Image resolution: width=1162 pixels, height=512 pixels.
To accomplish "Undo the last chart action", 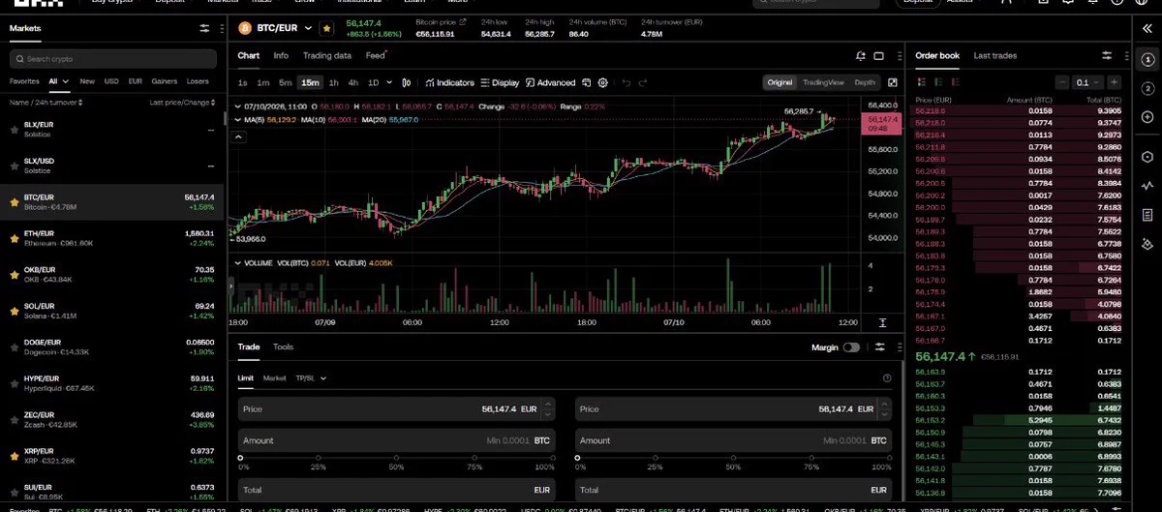I will [x=627, y=83].
